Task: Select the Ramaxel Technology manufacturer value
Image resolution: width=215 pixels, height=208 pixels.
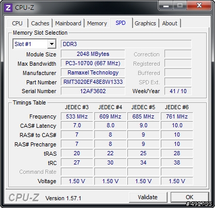Action: click(x=93, y=72)
